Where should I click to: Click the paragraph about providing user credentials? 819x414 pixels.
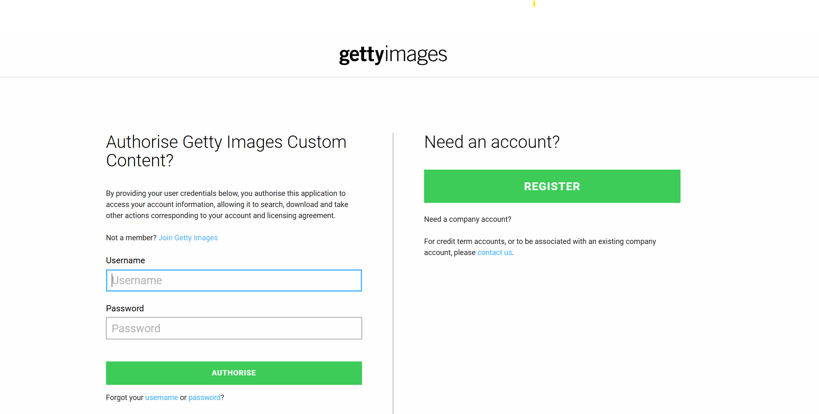(227, 205)
